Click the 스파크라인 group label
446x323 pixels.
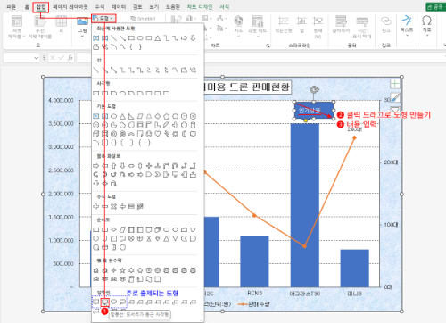[300, 46]
